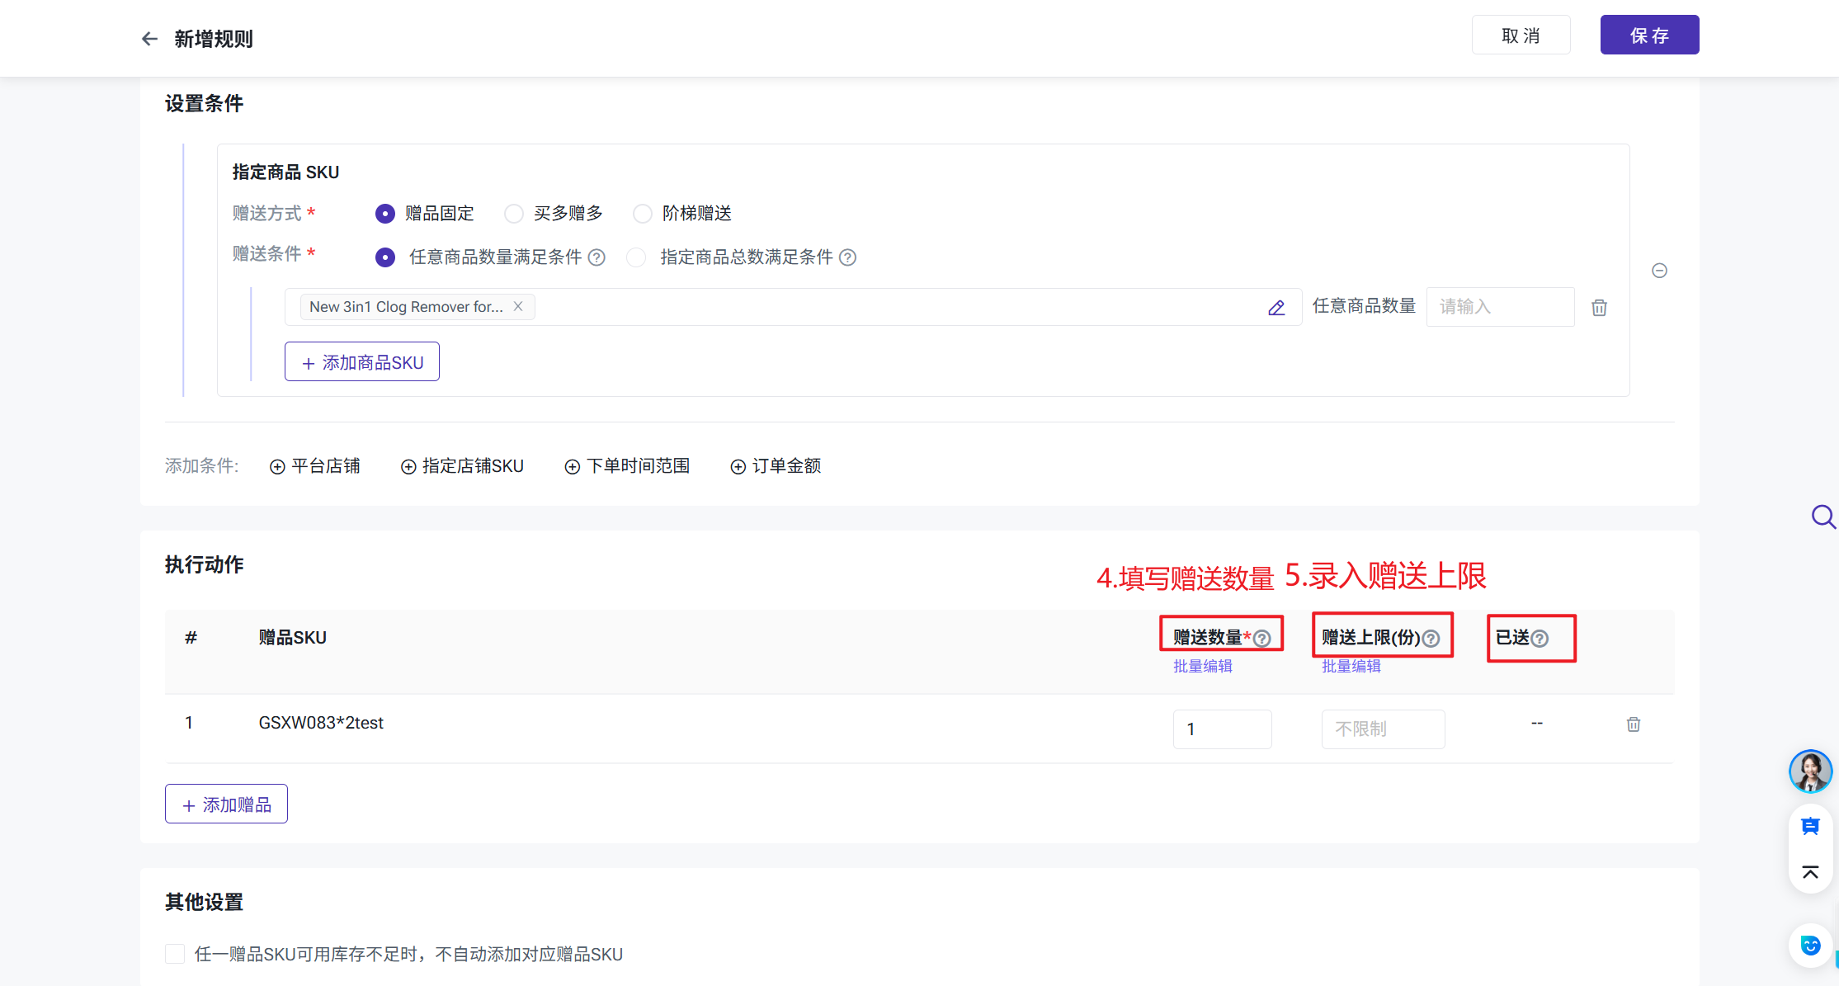The image size is (1839, 986).
Task: Choose 指定商品总数满足条件 radio option
Action: [636, 257]
